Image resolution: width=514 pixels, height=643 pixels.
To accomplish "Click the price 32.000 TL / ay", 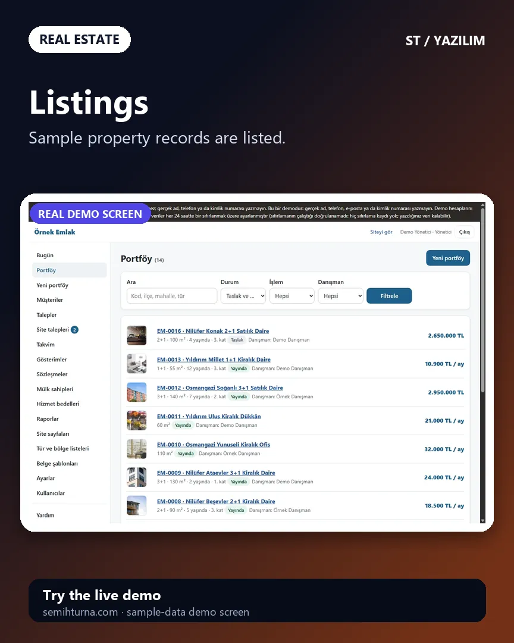I will (x=444, y=449).
